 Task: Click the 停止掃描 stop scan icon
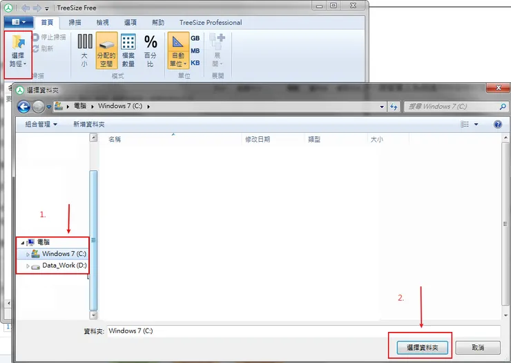coord(35,37)
